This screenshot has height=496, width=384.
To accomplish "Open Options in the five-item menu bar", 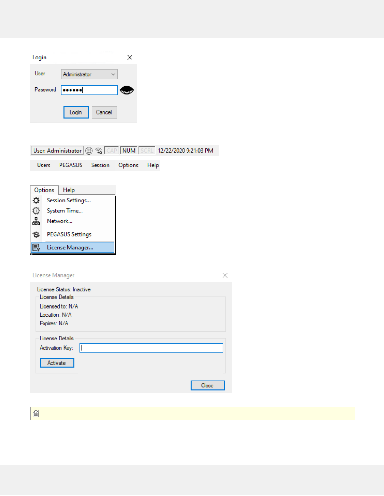I will pyautogui.click(x=129, y=165).
